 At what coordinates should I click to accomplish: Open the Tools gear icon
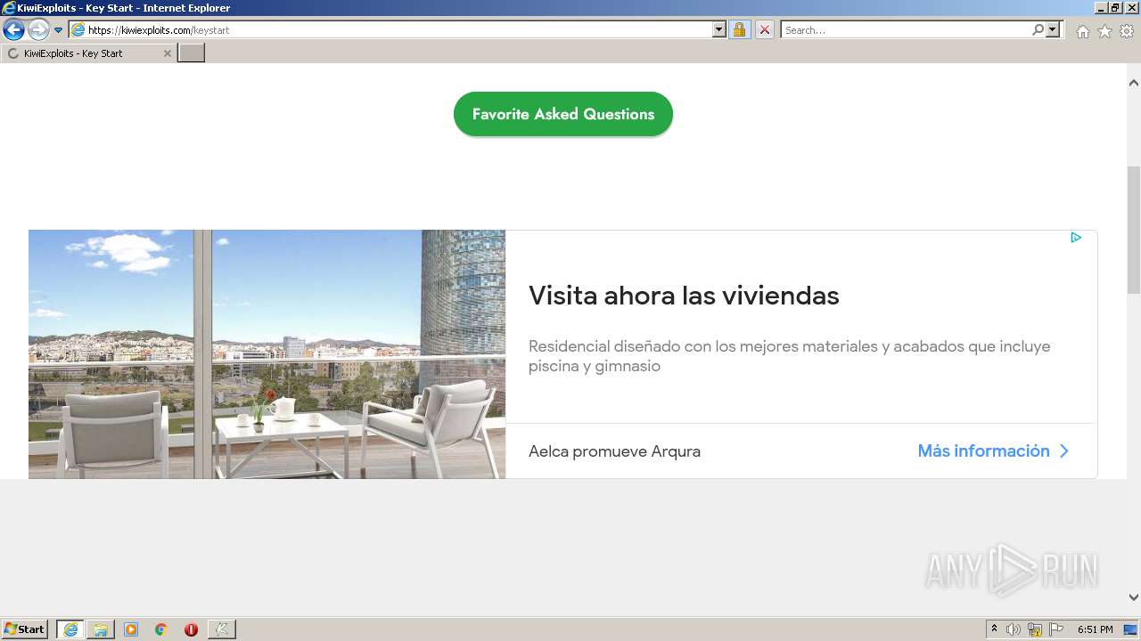point(1127,31)
